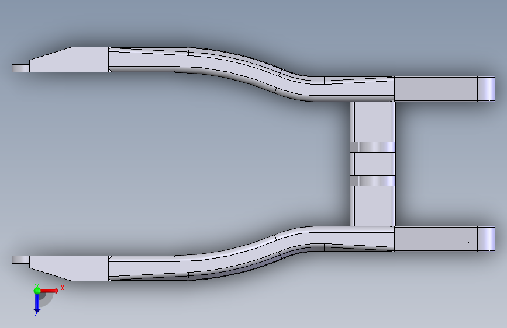Click the green Y axis ball on triad
The height and width of the screenshot is (328, 507).
click(37, 291)
